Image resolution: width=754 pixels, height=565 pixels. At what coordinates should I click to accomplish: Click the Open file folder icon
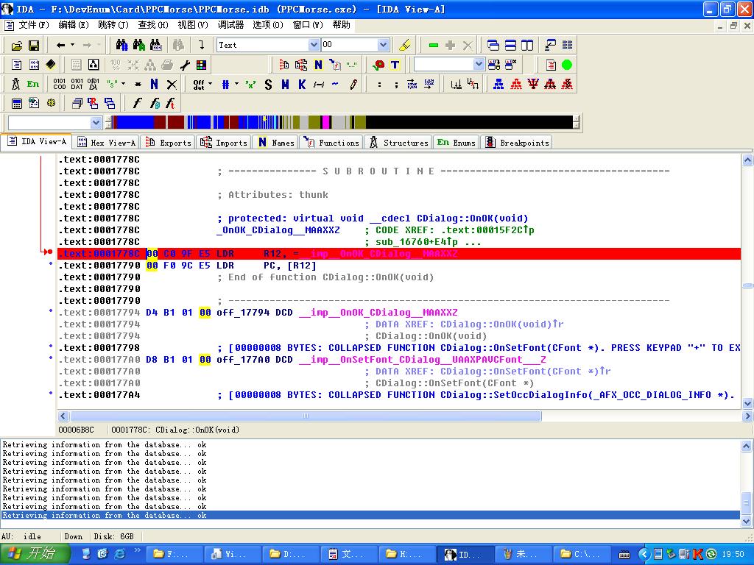click(x=17, y=45)
